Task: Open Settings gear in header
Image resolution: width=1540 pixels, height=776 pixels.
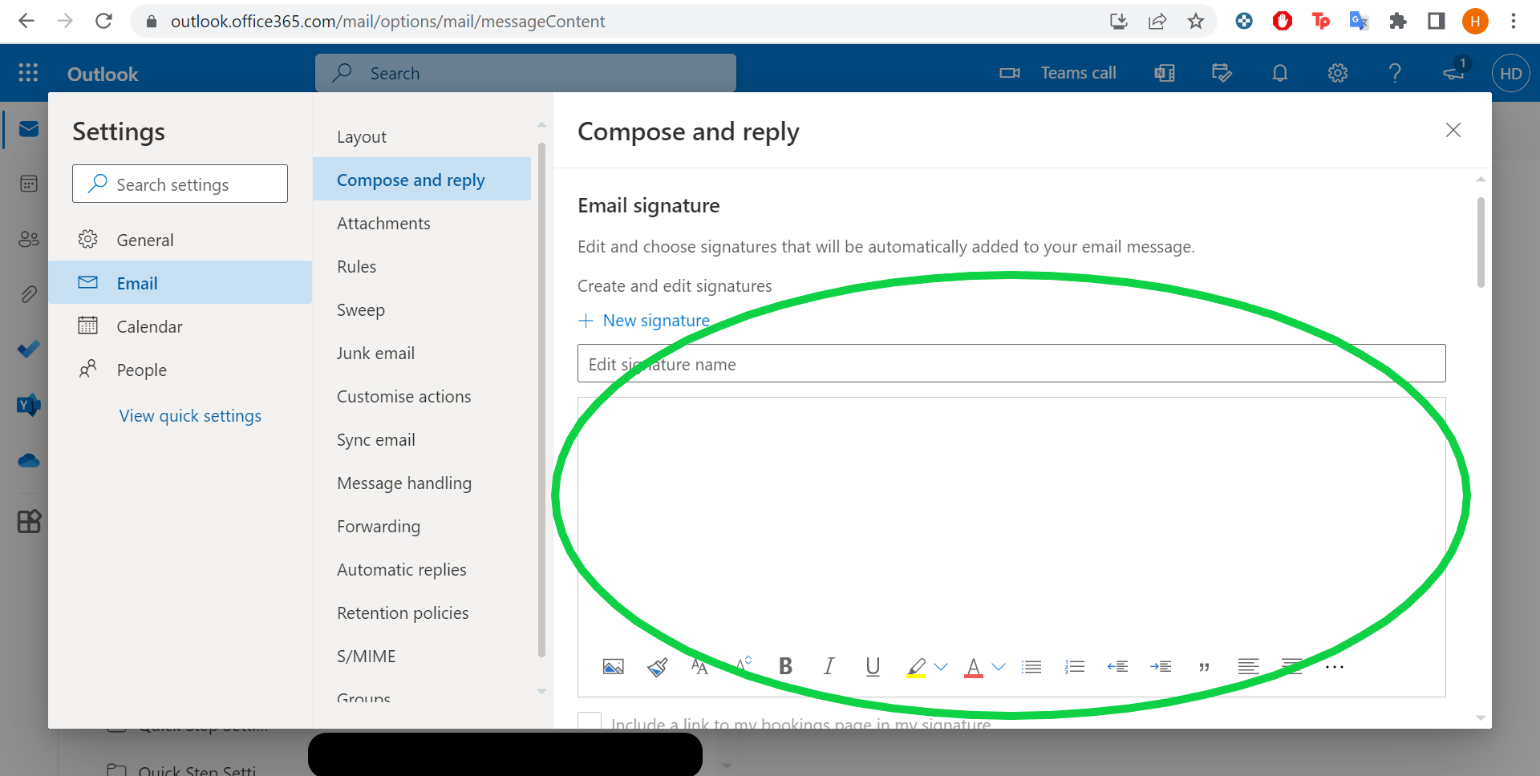Action: (x=1338, y=73)
